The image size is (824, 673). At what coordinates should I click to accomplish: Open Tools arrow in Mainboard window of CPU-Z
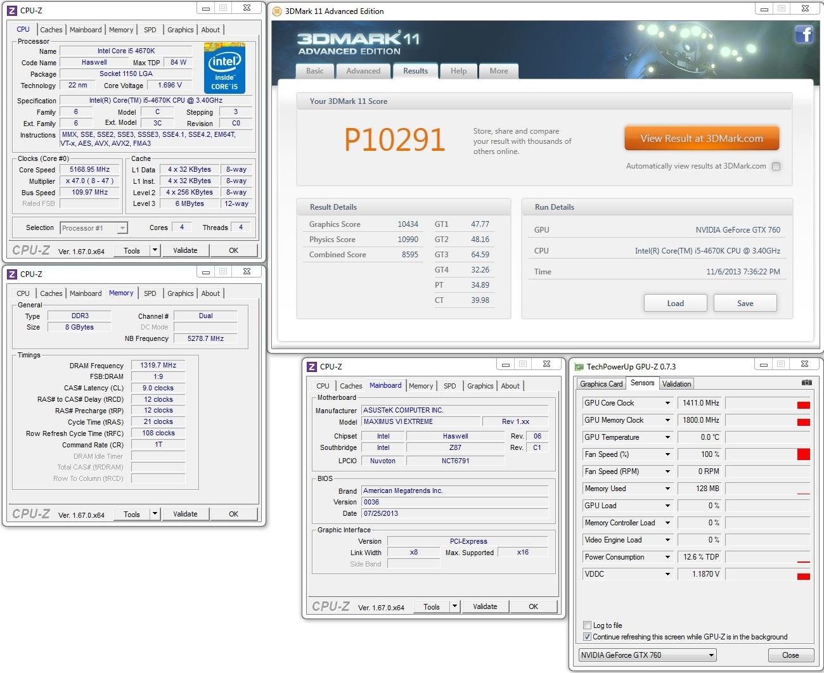point(454,606)
